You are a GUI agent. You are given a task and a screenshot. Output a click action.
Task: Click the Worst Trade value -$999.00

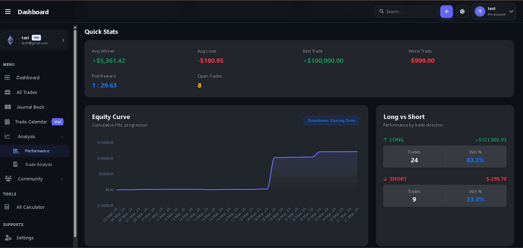coord(422,61)
